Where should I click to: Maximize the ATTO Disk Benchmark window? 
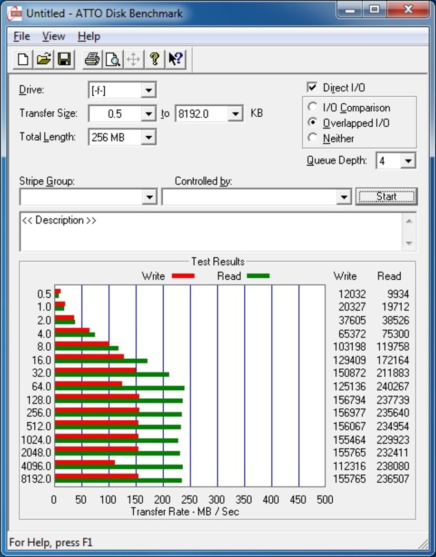(x=375, y=10)
